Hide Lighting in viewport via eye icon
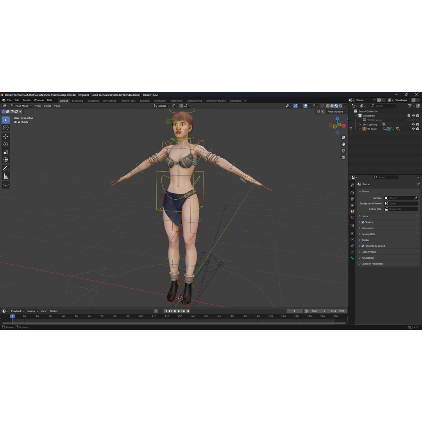Image resolution: width=422 pixels, height=422 pixels. tap(413, 124)
